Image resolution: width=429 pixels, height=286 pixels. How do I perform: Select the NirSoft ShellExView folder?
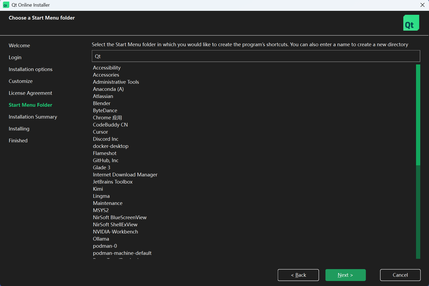115,224
